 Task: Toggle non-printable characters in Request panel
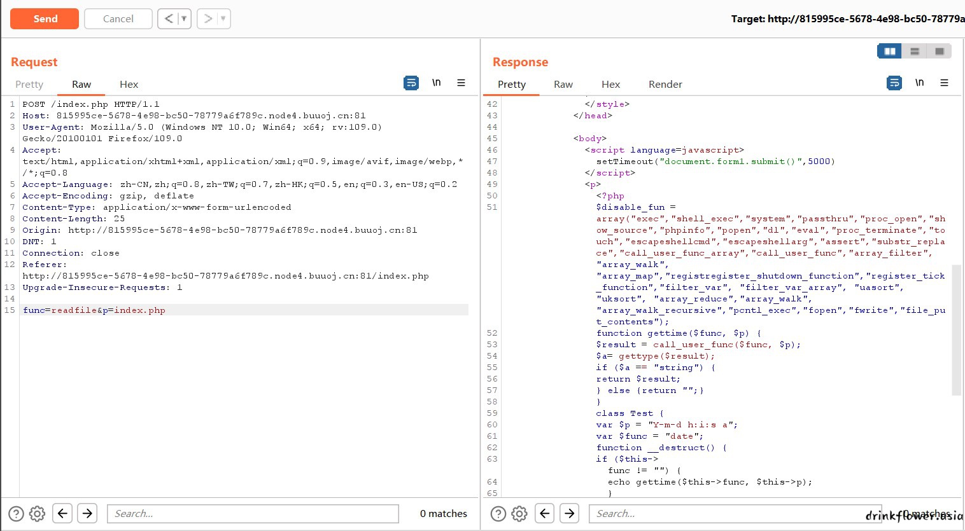tap(437, 83)
